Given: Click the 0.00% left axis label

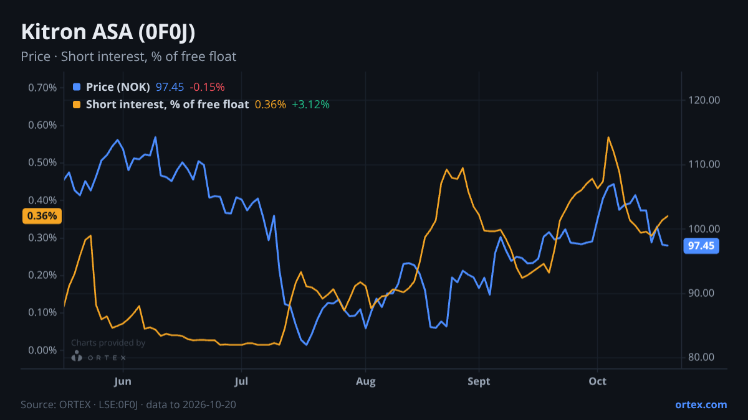Looking at the screenshot, I should (42, 350).
